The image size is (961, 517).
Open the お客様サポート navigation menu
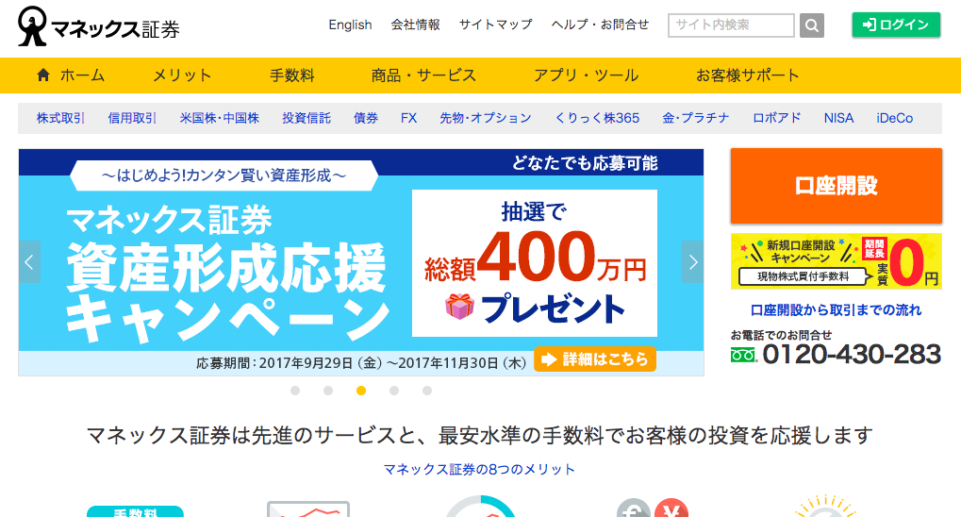pyautogui.click(x=747, y=75)
